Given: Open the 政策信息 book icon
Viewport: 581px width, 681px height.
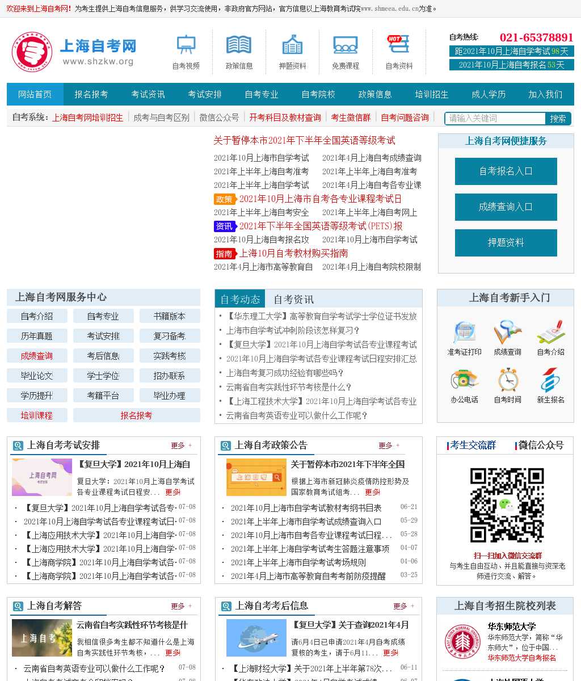Looking at the screenshot, I should pos(239,45).
